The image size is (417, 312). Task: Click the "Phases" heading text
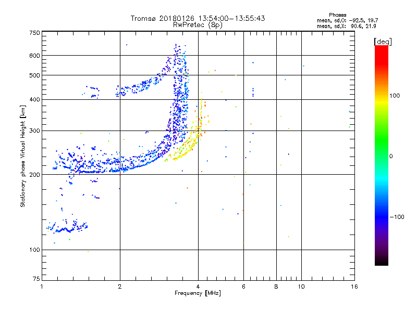(x=337, y=15)
